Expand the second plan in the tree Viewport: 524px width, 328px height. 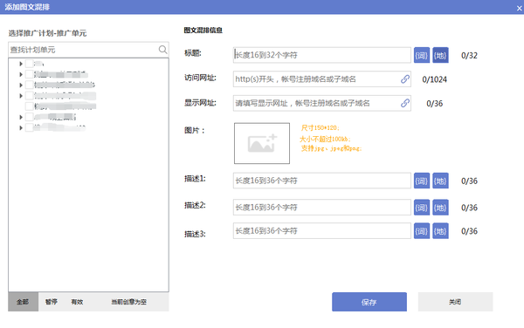point(21,74)
